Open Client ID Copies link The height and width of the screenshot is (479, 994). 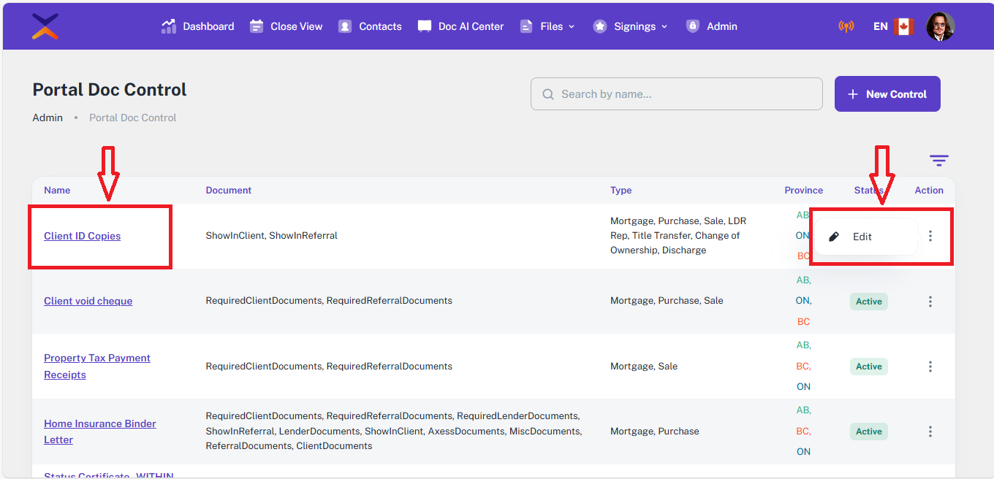click(x=82, y=236)
